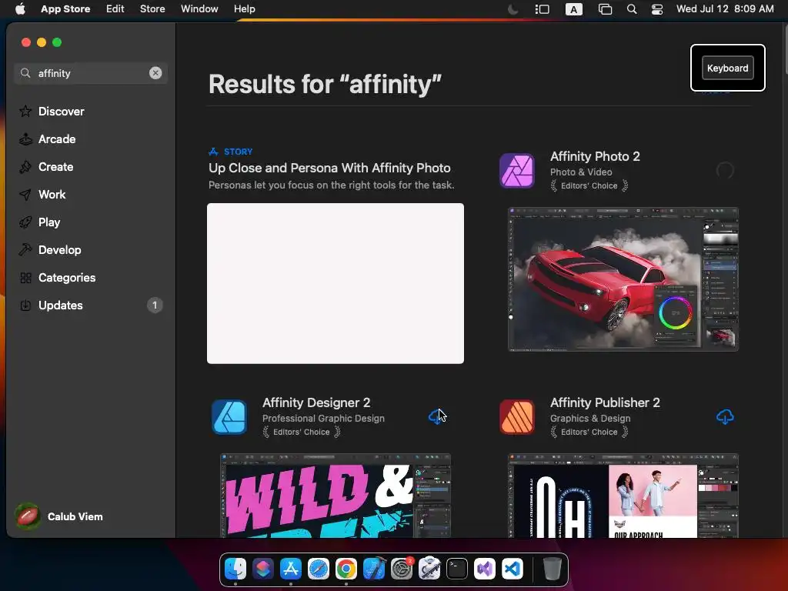Clear the affinity search text
The image size is (788, 591).
[x=155, y=73]
